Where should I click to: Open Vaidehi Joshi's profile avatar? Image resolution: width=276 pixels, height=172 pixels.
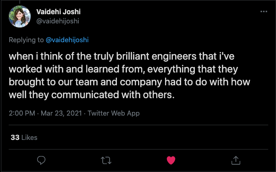click(20, 17)
